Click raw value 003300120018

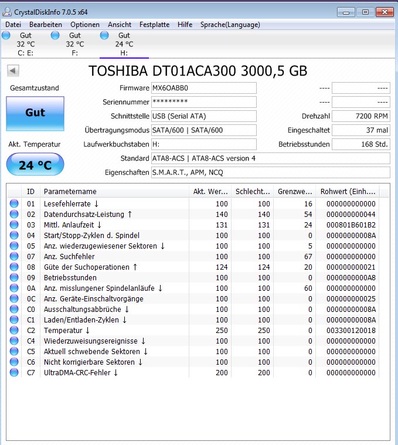[x=351, y=330]
